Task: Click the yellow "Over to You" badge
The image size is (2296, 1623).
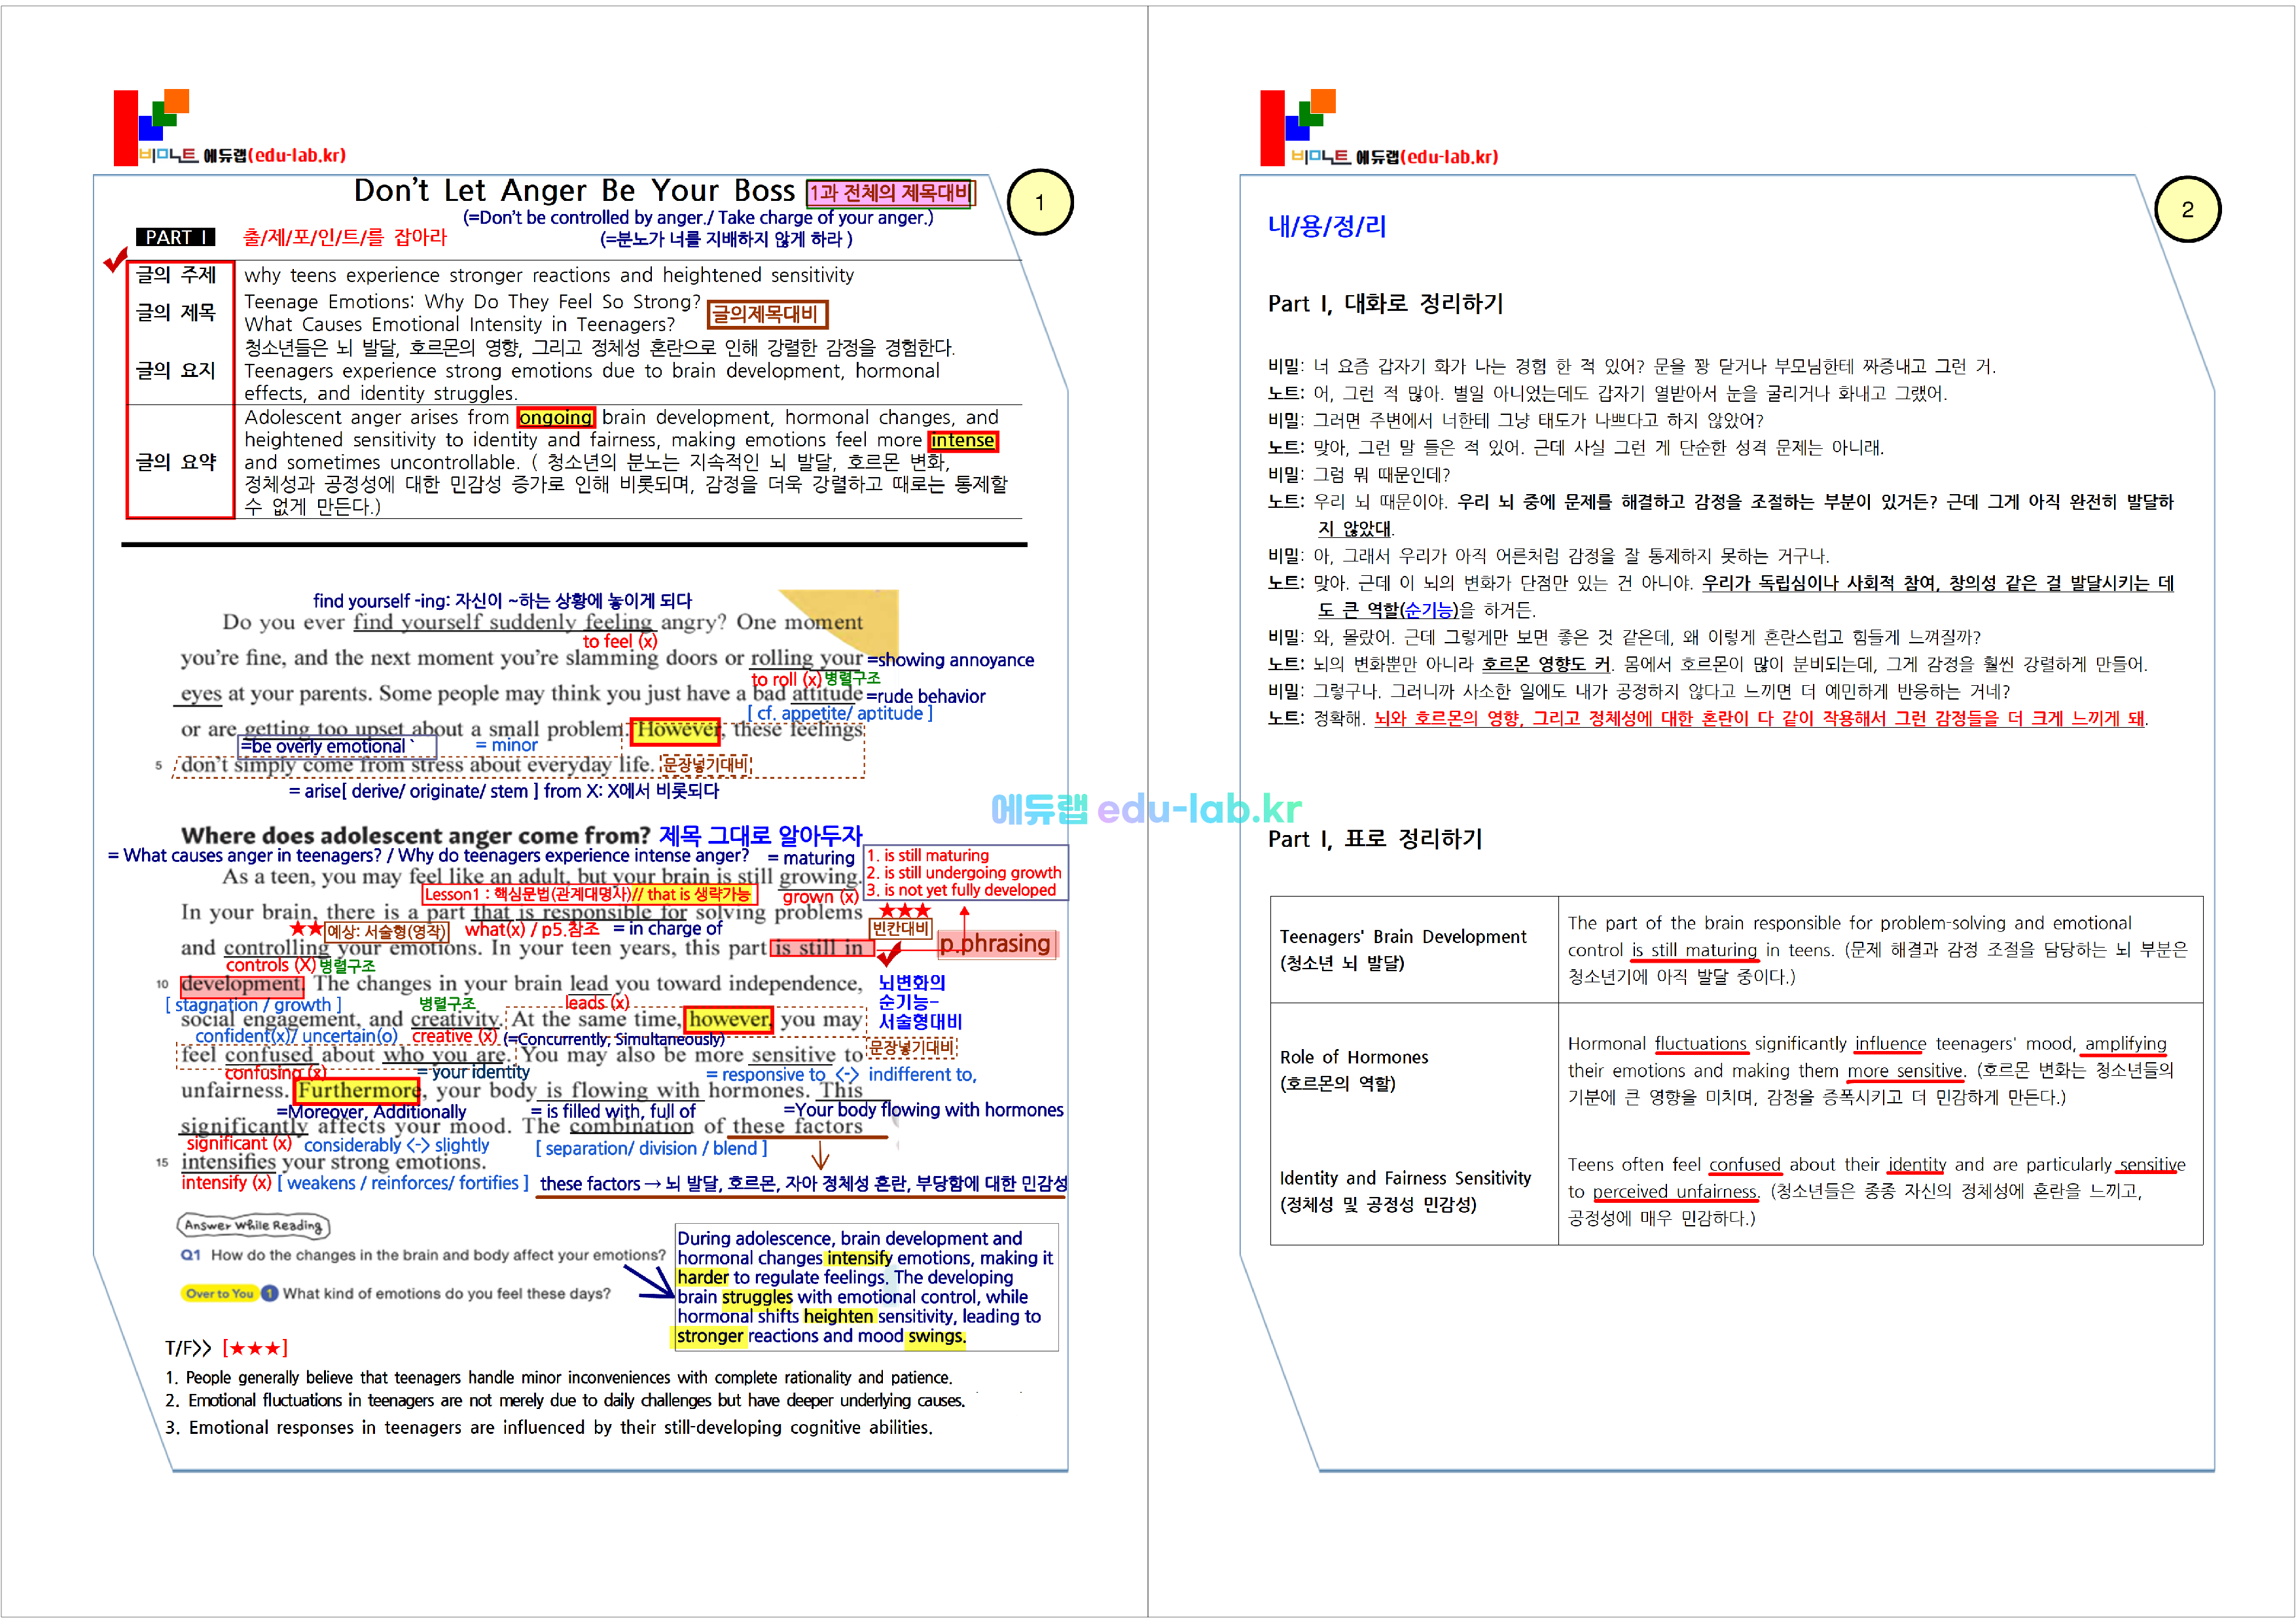Action: [219, 1293]
